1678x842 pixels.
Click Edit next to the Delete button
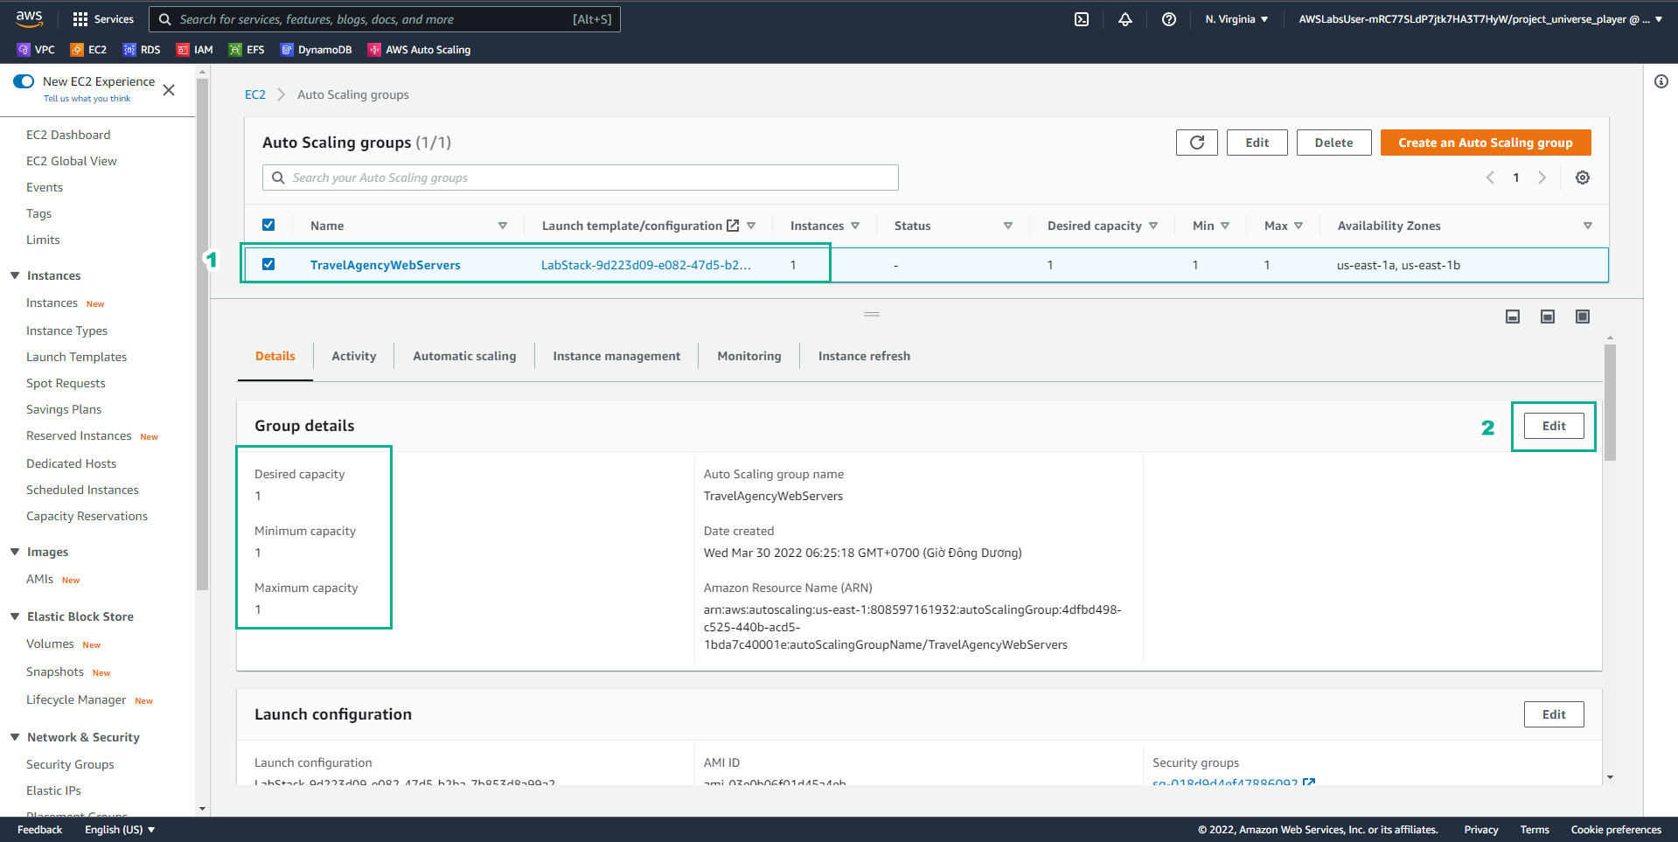click(x=1257, y=143)
